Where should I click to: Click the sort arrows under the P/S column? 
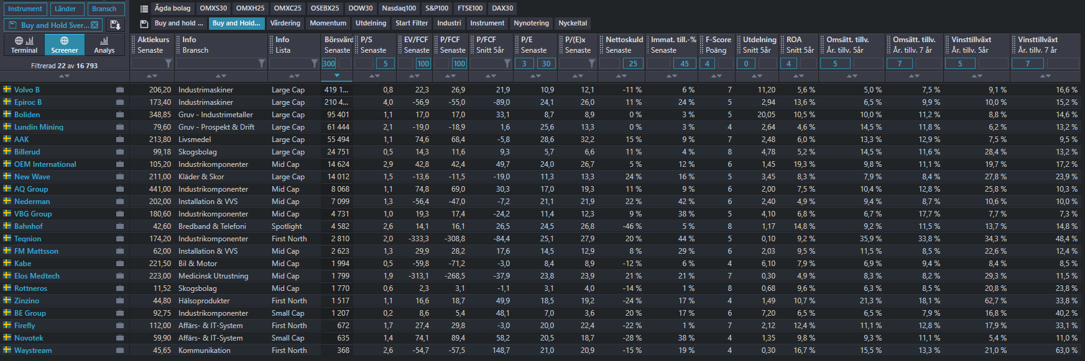(374, 76)
